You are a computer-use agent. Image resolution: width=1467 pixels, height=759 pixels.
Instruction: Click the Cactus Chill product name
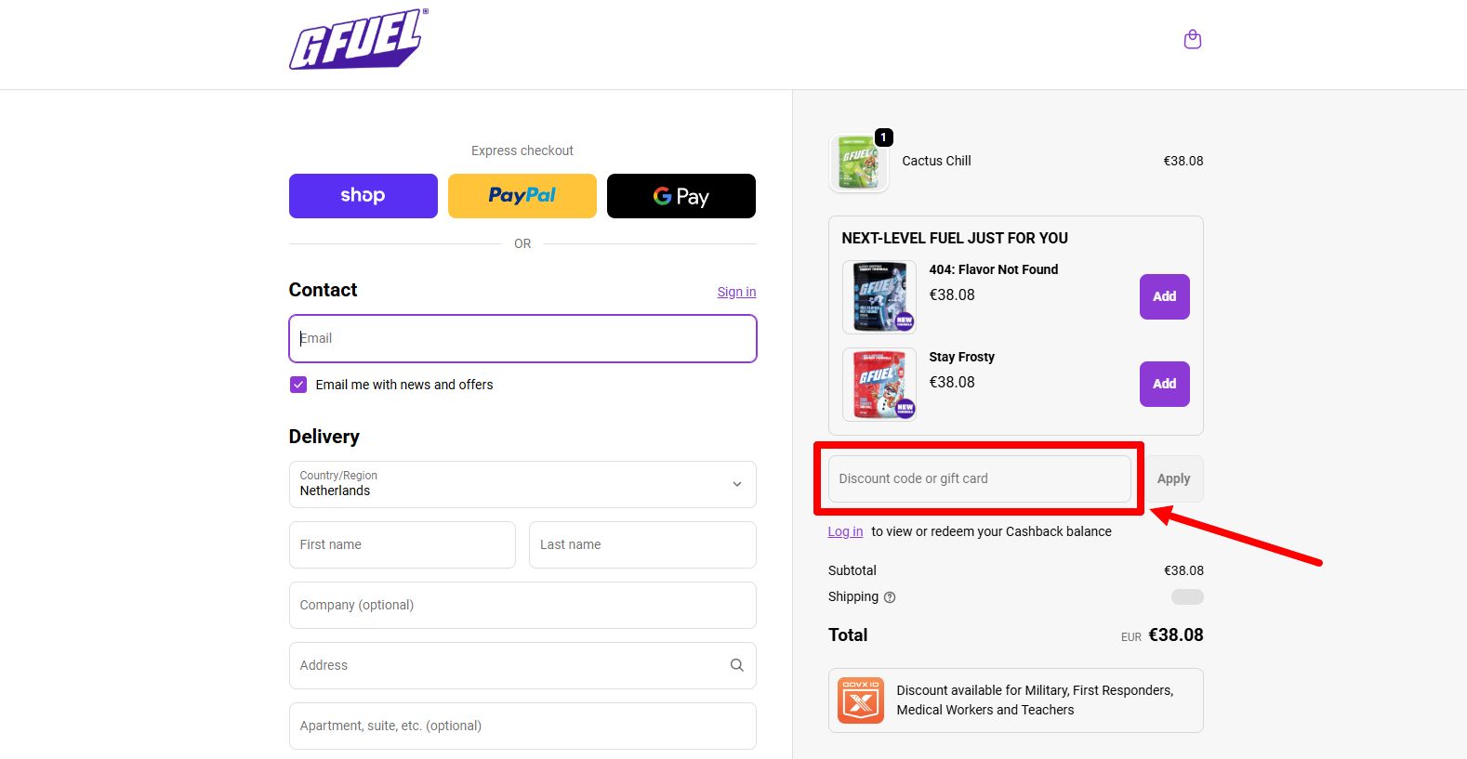[936, 161]
